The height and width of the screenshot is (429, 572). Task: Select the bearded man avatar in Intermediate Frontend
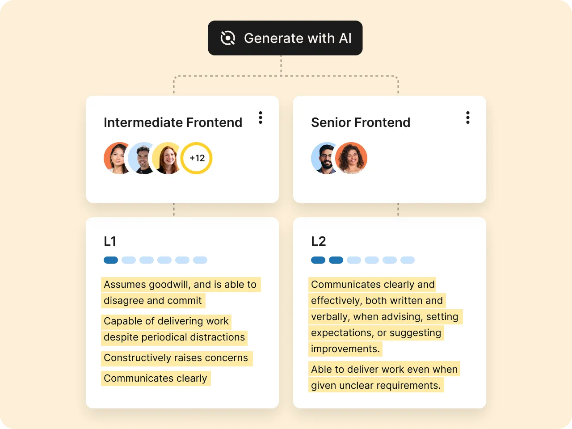143,158
